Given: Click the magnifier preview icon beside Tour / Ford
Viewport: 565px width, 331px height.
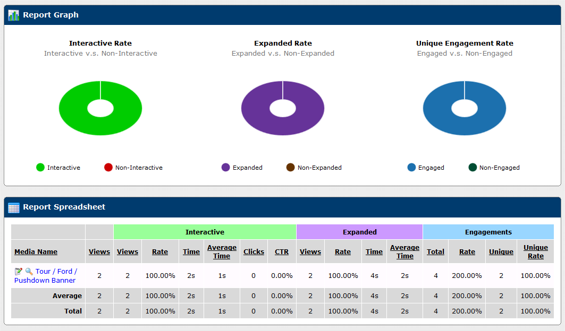Looking at the screenshot, I should tap(29, 271).
